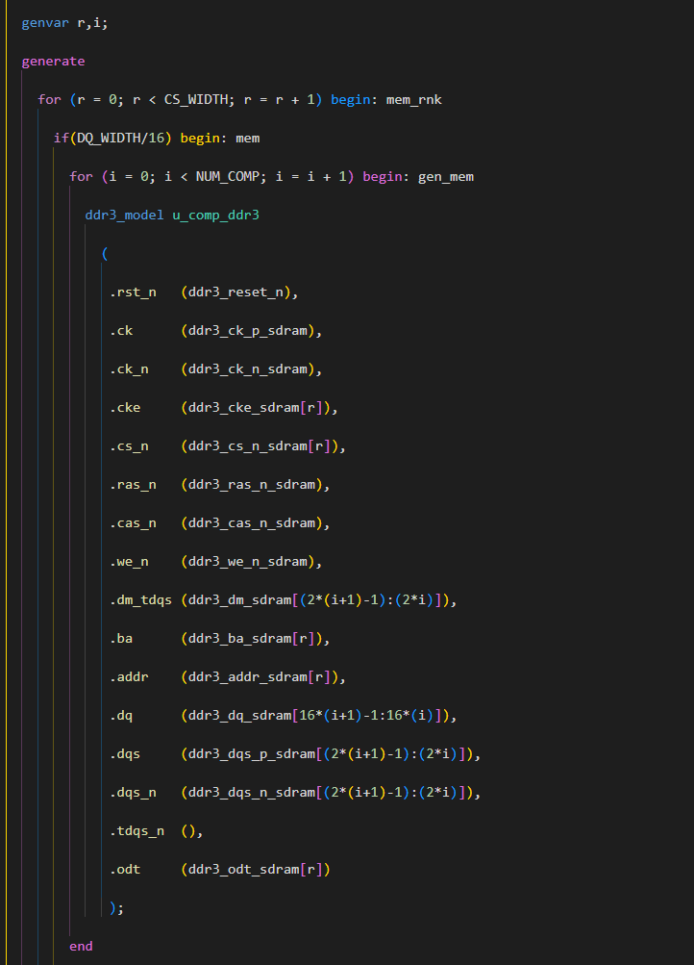Click the 'ddr3_addr_sdram[r]' signal

point(260,677)
